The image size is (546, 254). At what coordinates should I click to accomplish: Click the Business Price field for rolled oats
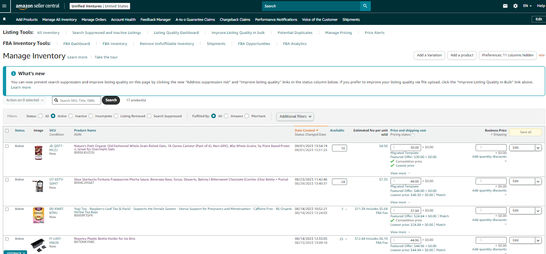point(491,147)
